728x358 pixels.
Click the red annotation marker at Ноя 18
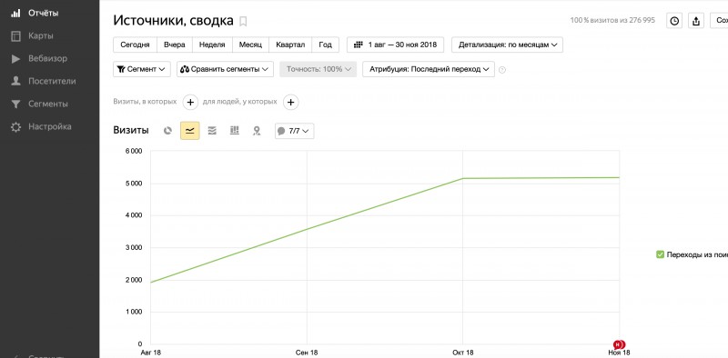pos(619,344)
